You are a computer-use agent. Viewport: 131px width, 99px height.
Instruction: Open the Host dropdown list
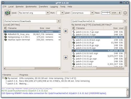(48, 13)
